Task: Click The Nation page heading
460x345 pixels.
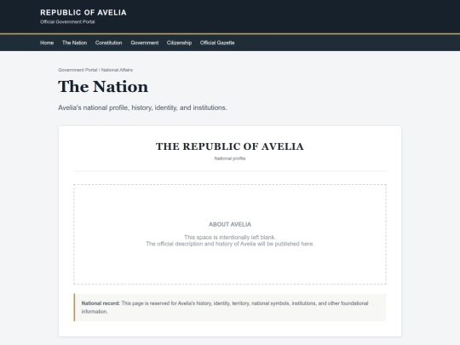Action: (103, 87)
